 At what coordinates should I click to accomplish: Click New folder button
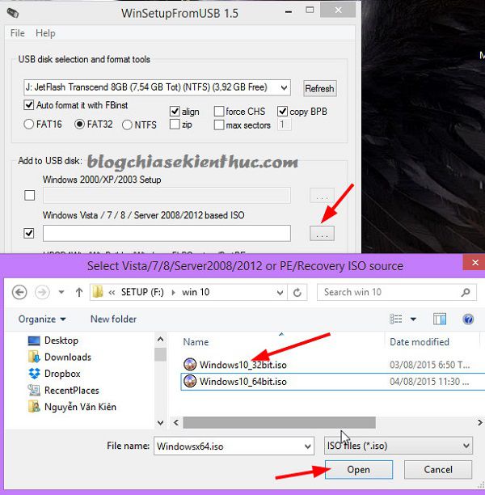(x=113, y=319)
